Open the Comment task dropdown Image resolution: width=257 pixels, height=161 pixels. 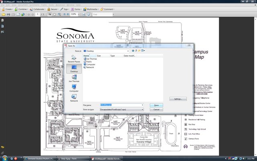107,9
